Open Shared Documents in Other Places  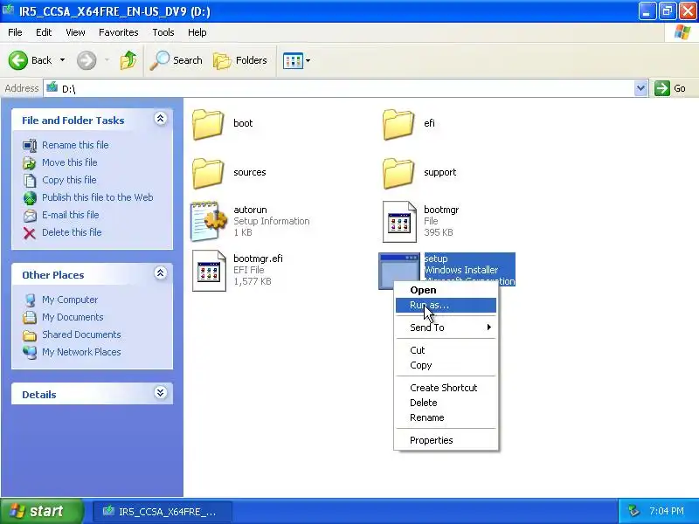point(81,334)
